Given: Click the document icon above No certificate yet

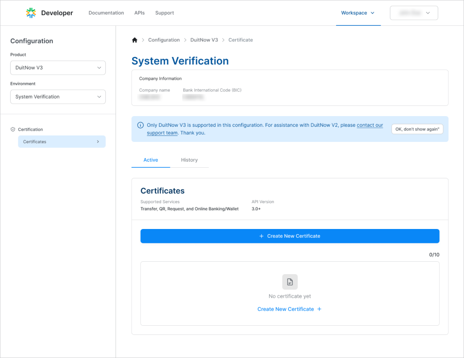Looking at the screenshot, I should [x=290, y=282].
